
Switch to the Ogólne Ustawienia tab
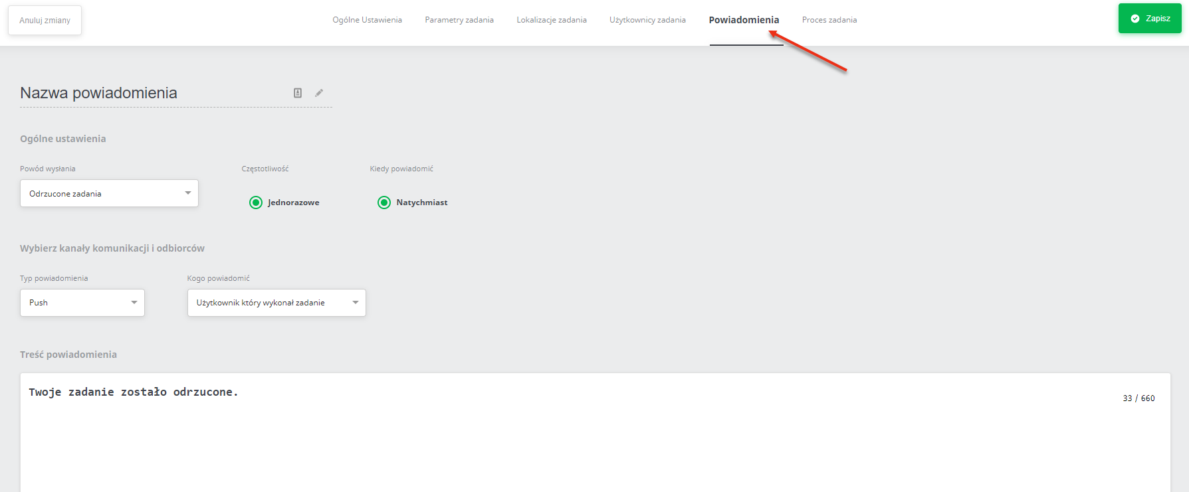pyautogui.click(x=368, y=20)
